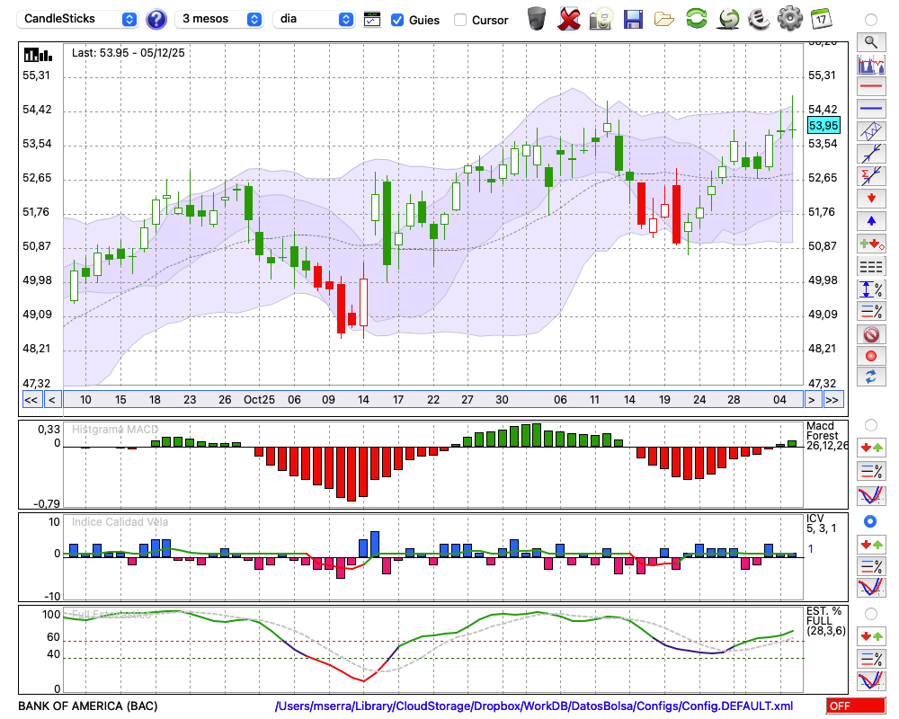Click the BANK OF AMERICA (BAC) label

click(88, 706)
